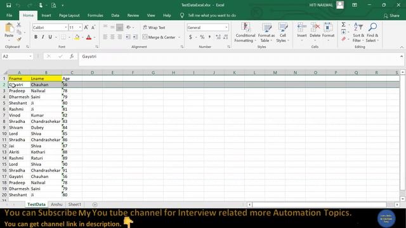The height and width of the screenshot is (228, 406).
Task: Click the accounting dollar format icon
Action: [x=190, y=37]
